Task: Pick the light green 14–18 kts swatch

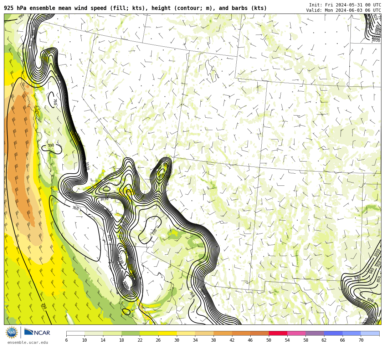Action: click(112, 333)
